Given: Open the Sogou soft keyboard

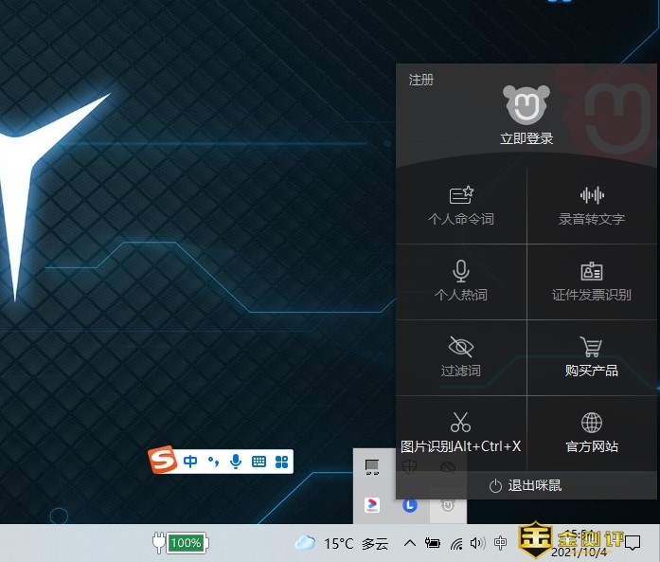Looking at the screenshot, I should (259, 462).
